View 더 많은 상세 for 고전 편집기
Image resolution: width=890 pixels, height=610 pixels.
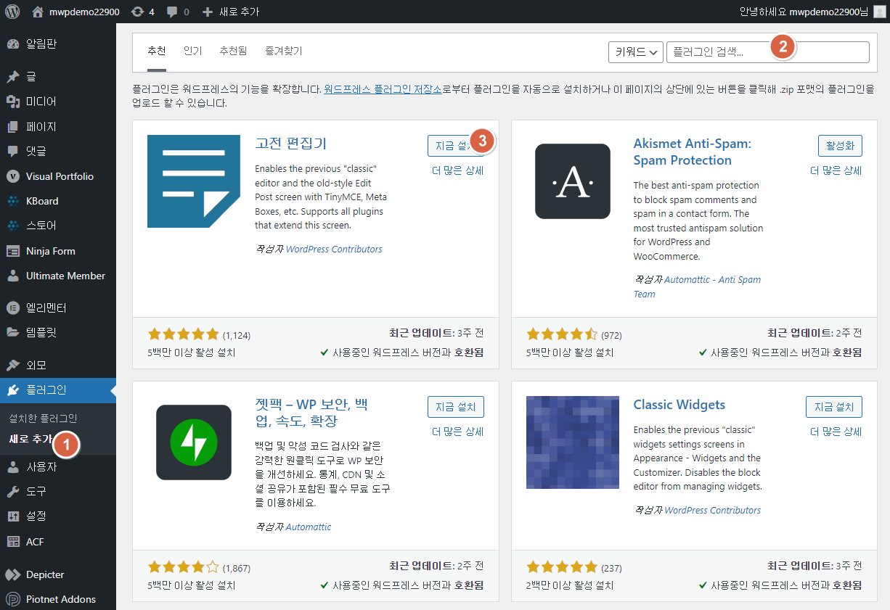(457, 170)
